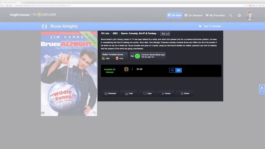The image size is (265, 149).
Task: Open the On Demand tab
Action: pos(193,15)
